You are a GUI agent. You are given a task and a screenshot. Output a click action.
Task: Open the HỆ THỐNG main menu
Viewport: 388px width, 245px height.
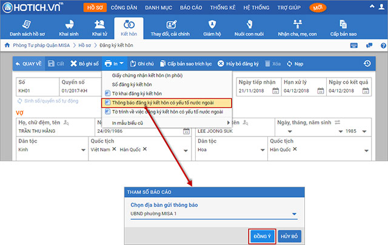click(256, 8)
